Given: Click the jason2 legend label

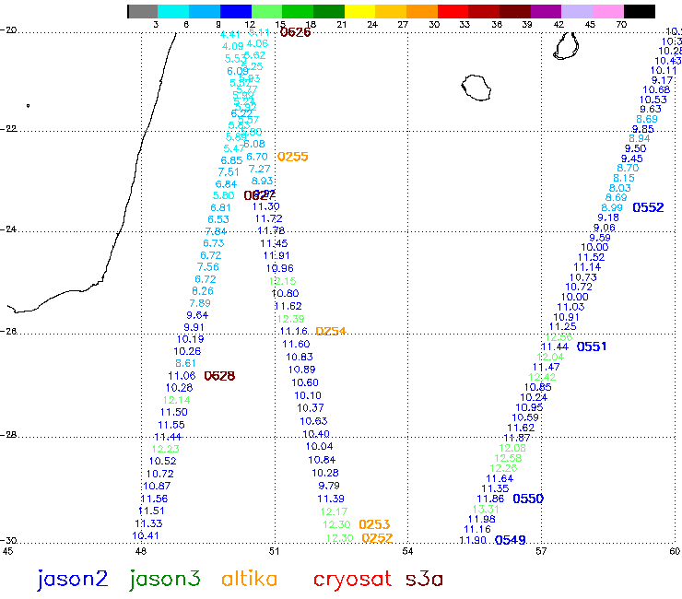Looking at the screenshot, I should pyautogui.click(x=72, y=580).
